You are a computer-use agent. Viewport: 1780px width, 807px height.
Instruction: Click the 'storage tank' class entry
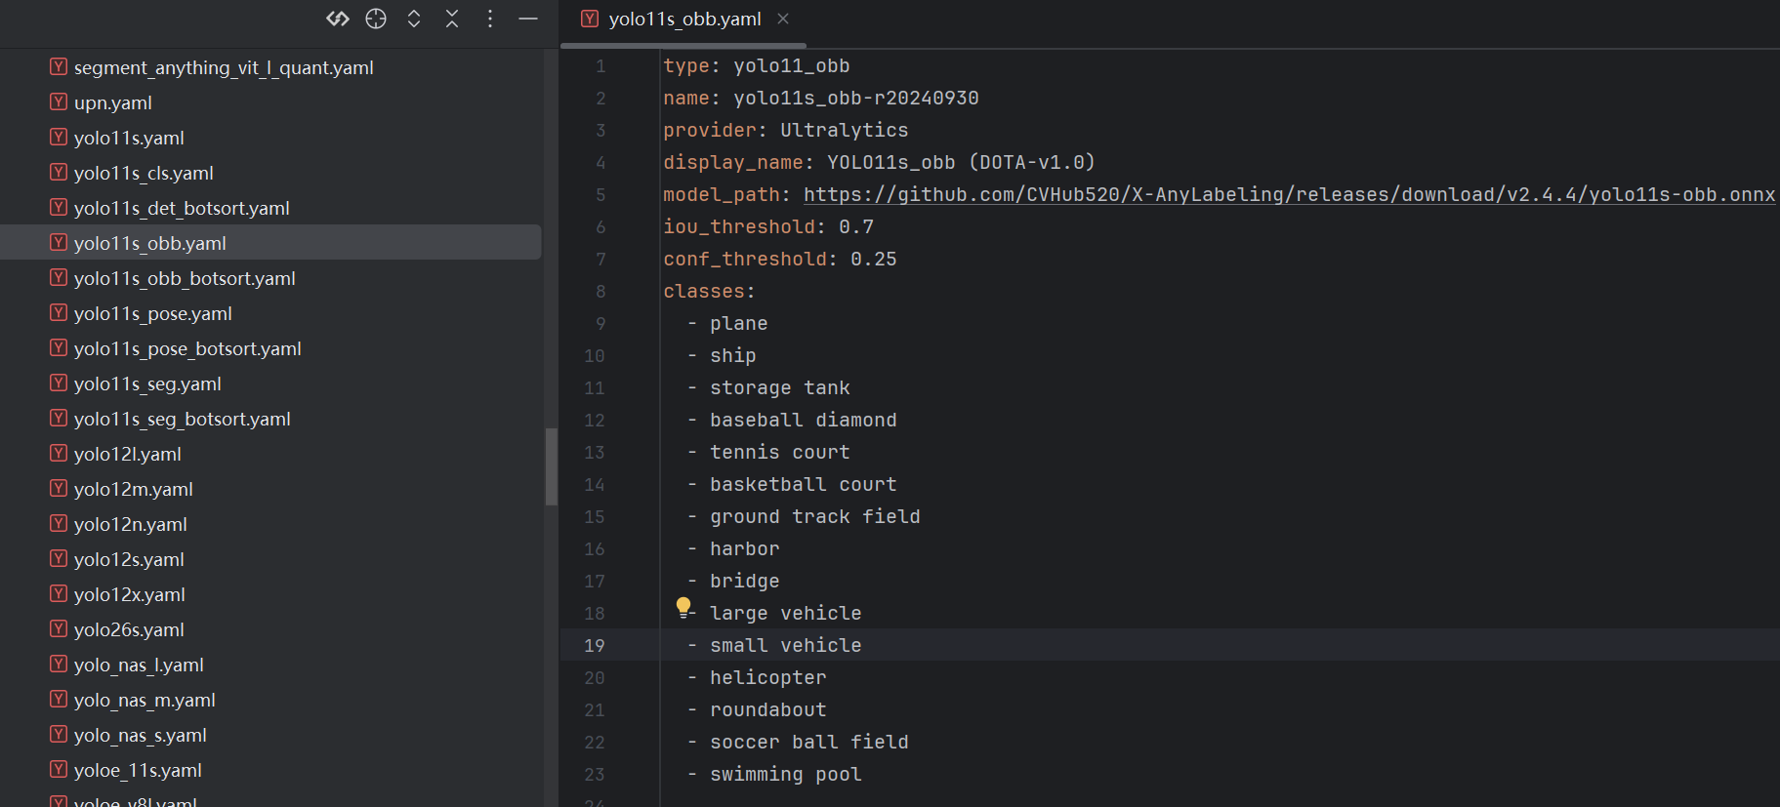pos(780,387)
